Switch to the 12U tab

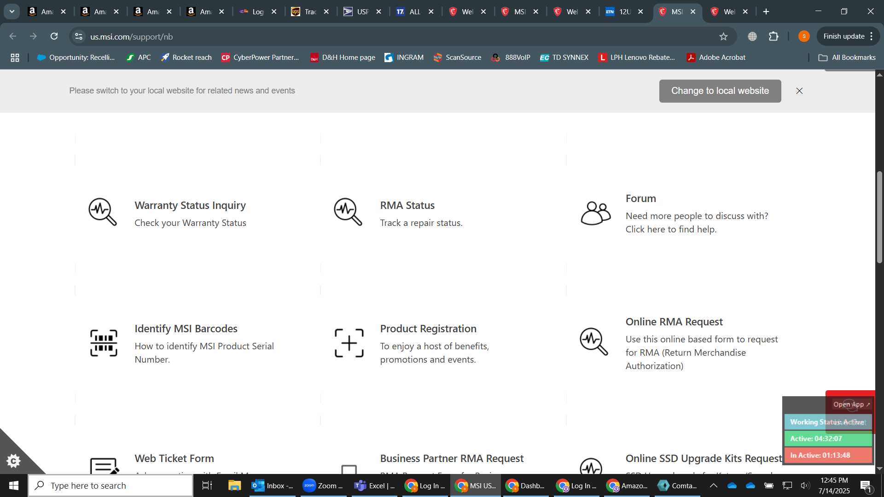(x=624, y=12)
